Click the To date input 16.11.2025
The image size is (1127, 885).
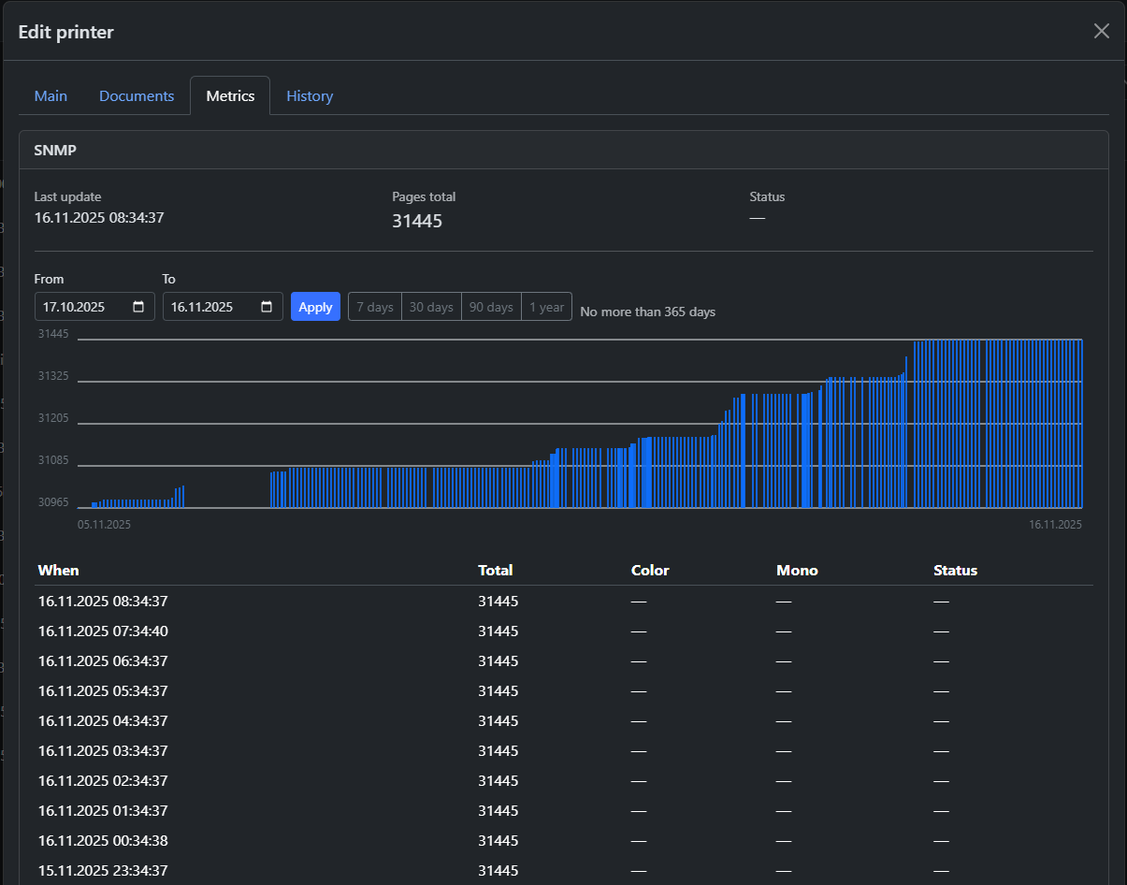(x=208, y=307)
